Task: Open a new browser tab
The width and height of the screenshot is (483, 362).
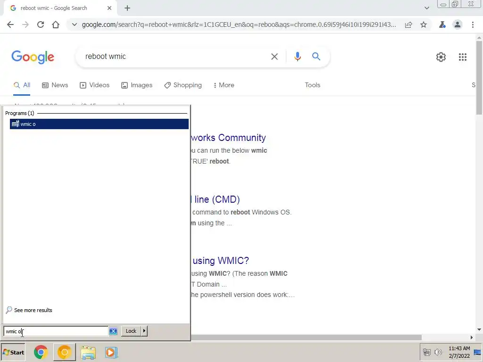Action: [127, 8]
